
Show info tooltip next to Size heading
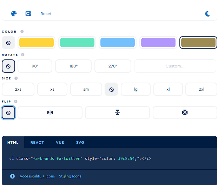pyautogui.click(x=16, y=78)
